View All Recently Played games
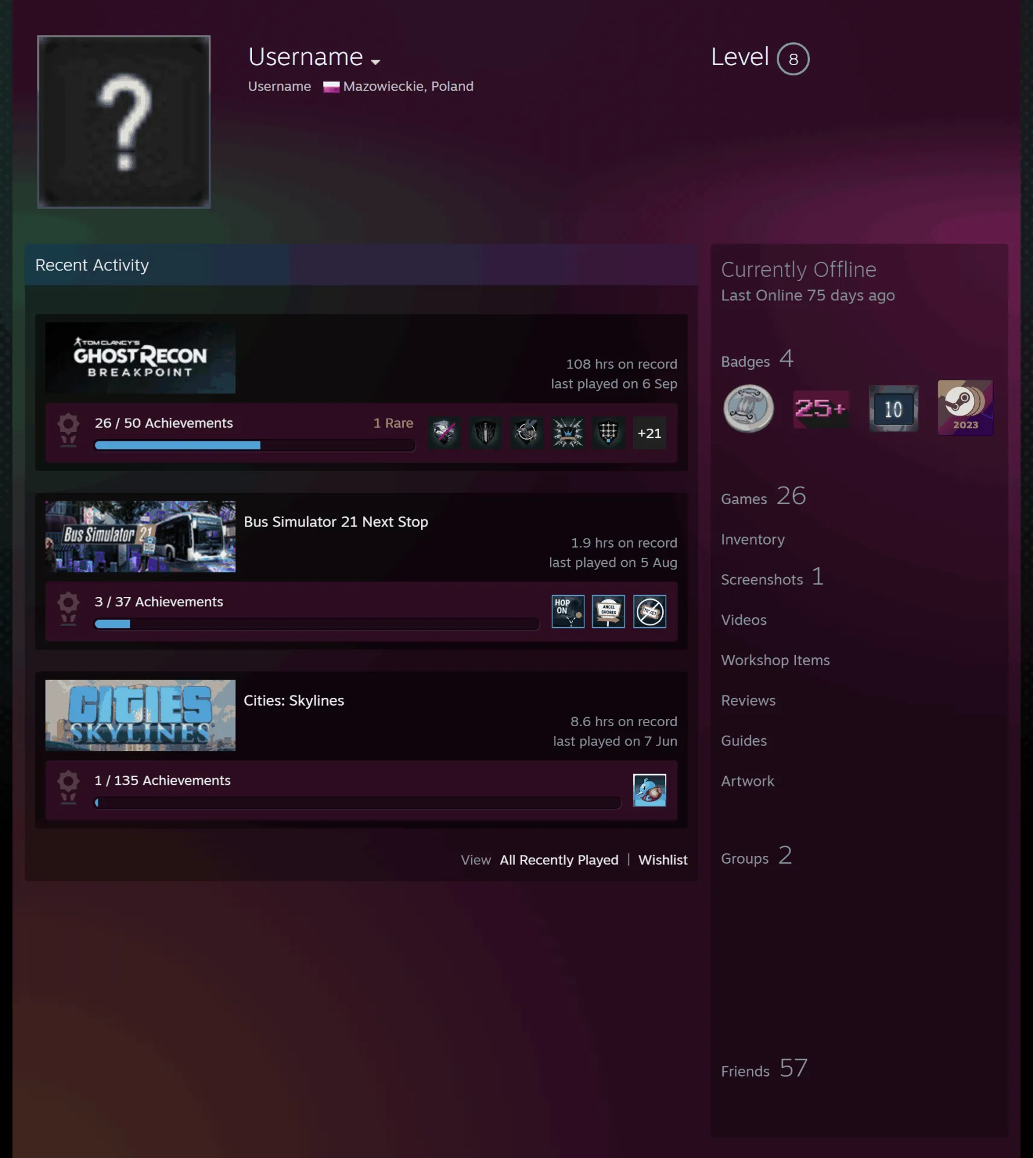Viewport: 1033px width, 1158px height. (x=559, y=860)
